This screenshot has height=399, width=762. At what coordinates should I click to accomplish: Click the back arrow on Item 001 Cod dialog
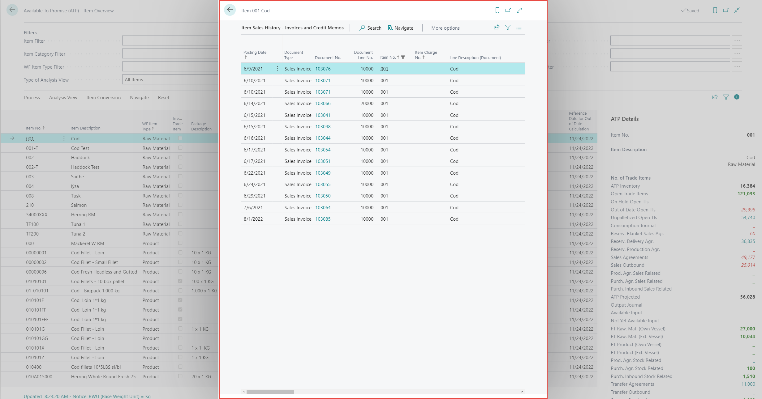pyautogui.click(x=230, y=10)
